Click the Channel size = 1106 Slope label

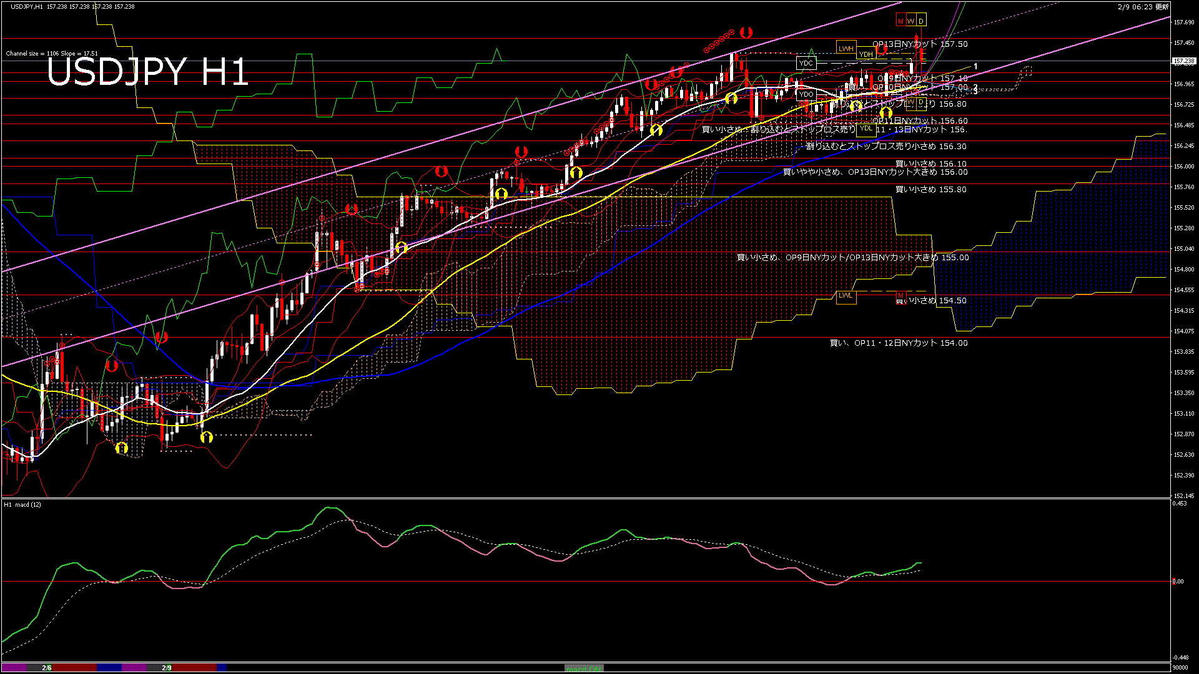pyautogui.click(x=51, y=54)
